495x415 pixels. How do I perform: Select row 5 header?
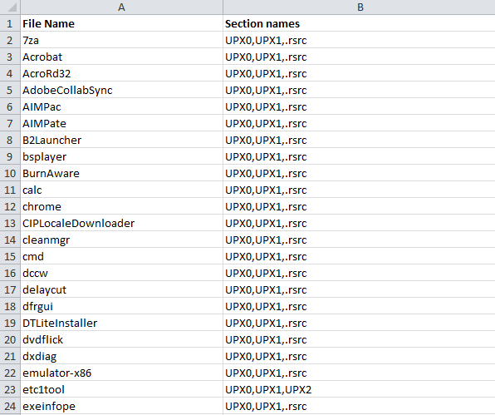[x=10, y=90]
